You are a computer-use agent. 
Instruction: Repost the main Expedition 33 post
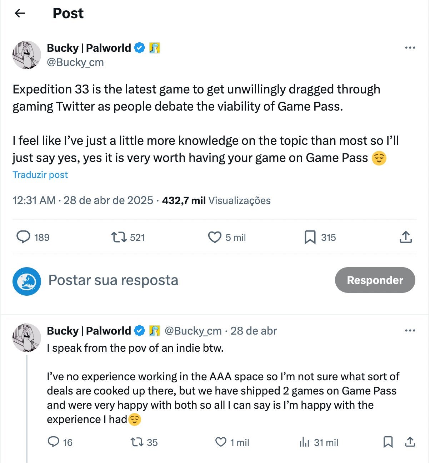[x=119, y=237]
